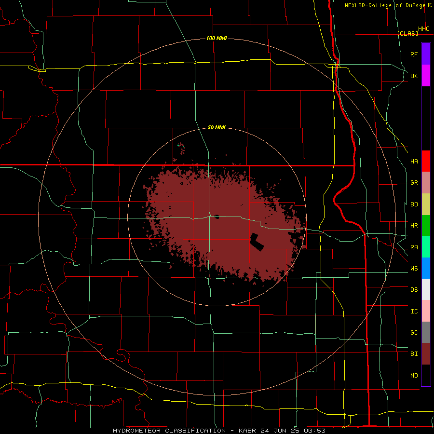Click the BI legend label
Screen dimensions: 434x434
[414, 354]
